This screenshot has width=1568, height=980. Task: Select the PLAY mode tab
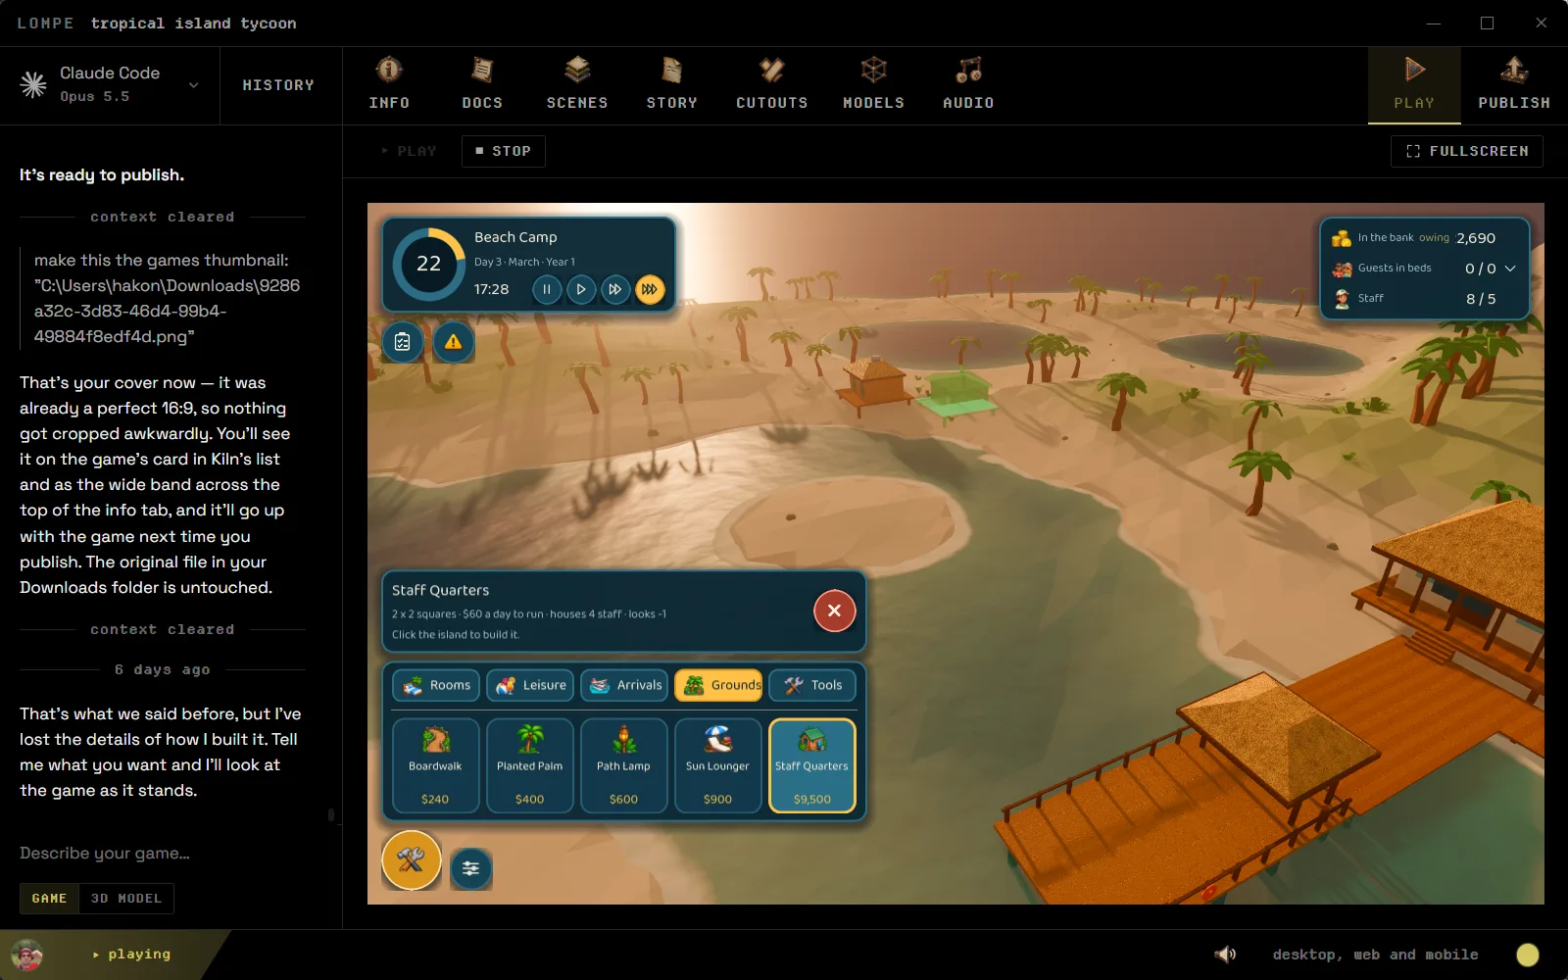point(1414,85)
